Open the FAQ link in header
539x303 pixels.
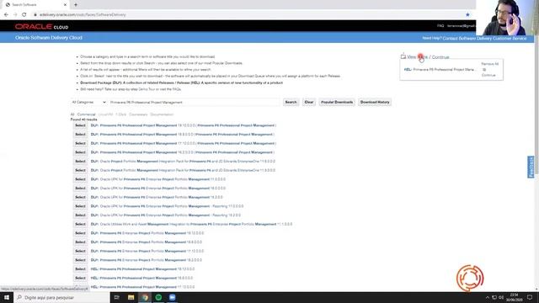point(440,26)
